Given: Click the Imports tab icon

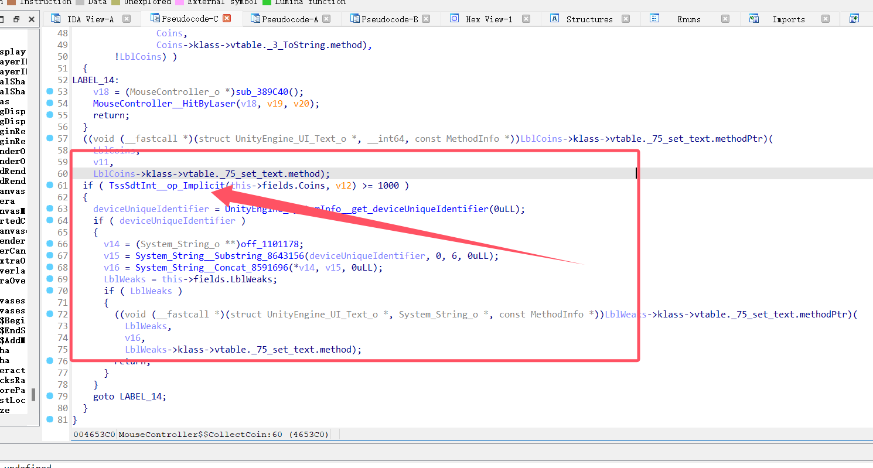Looking at the screenshot, I should 754,19.
